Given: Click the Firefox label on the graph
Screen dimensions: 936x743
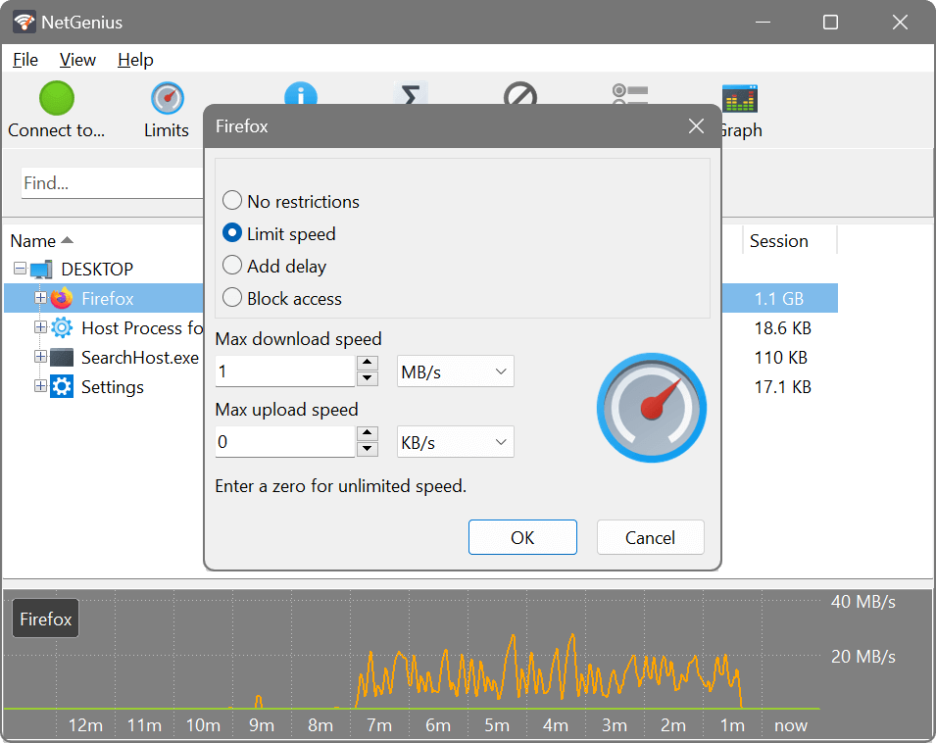Looking at the screenshot, I should point(45,619).
